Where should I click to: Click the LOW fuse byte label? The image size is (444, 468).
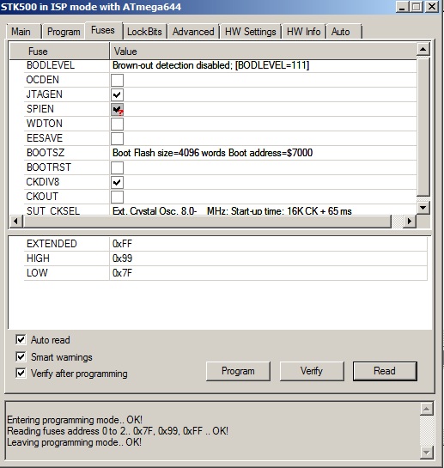(x=37, y=273)
